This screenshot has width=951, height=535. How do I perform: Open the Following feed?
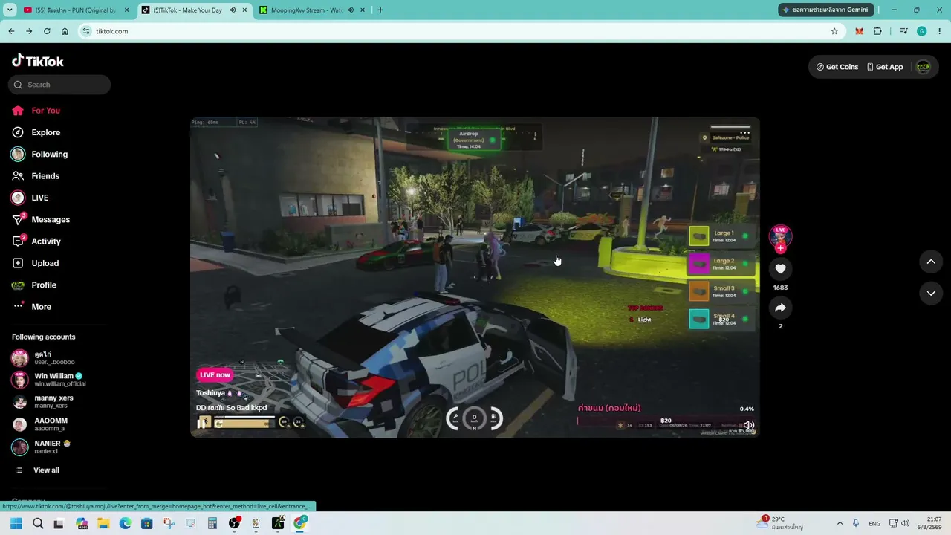[39, 154]
